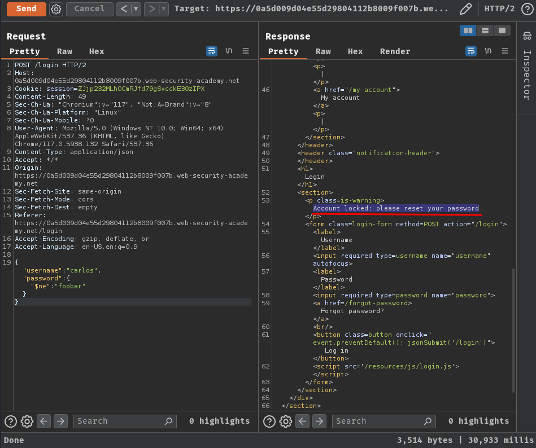Click "3,514 bytes" in status bar
The width and height of the screenshot is (536, 448).
(x=425, y=441)
